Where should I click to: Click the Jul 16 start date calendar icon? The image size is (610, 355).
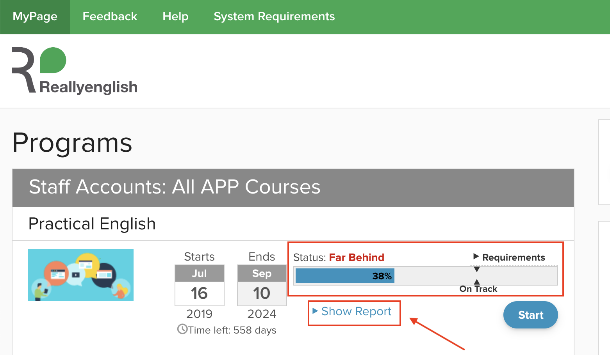pyautogui.click(x=199, y=285)
